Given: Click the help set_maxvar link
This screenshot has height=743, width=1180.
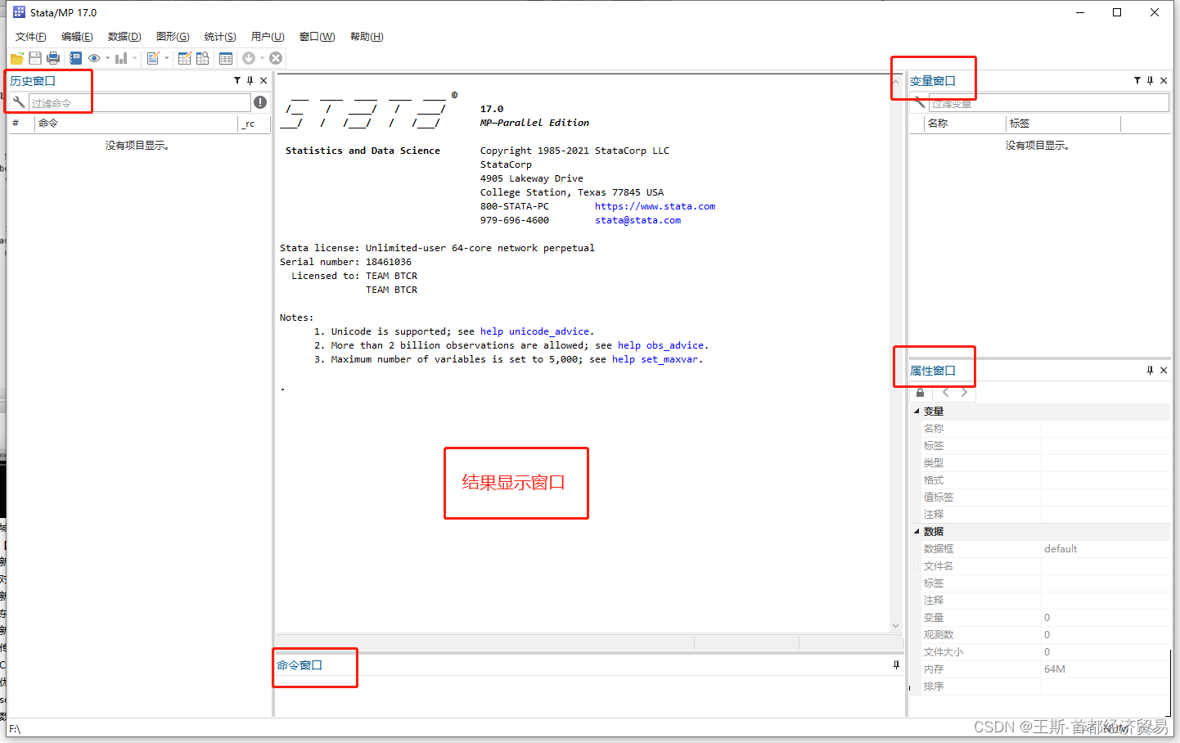Looking at the screenshot, I should (x=655, y=359).
